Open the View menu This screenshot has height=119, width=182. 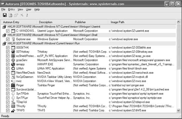tap(20, 10)
